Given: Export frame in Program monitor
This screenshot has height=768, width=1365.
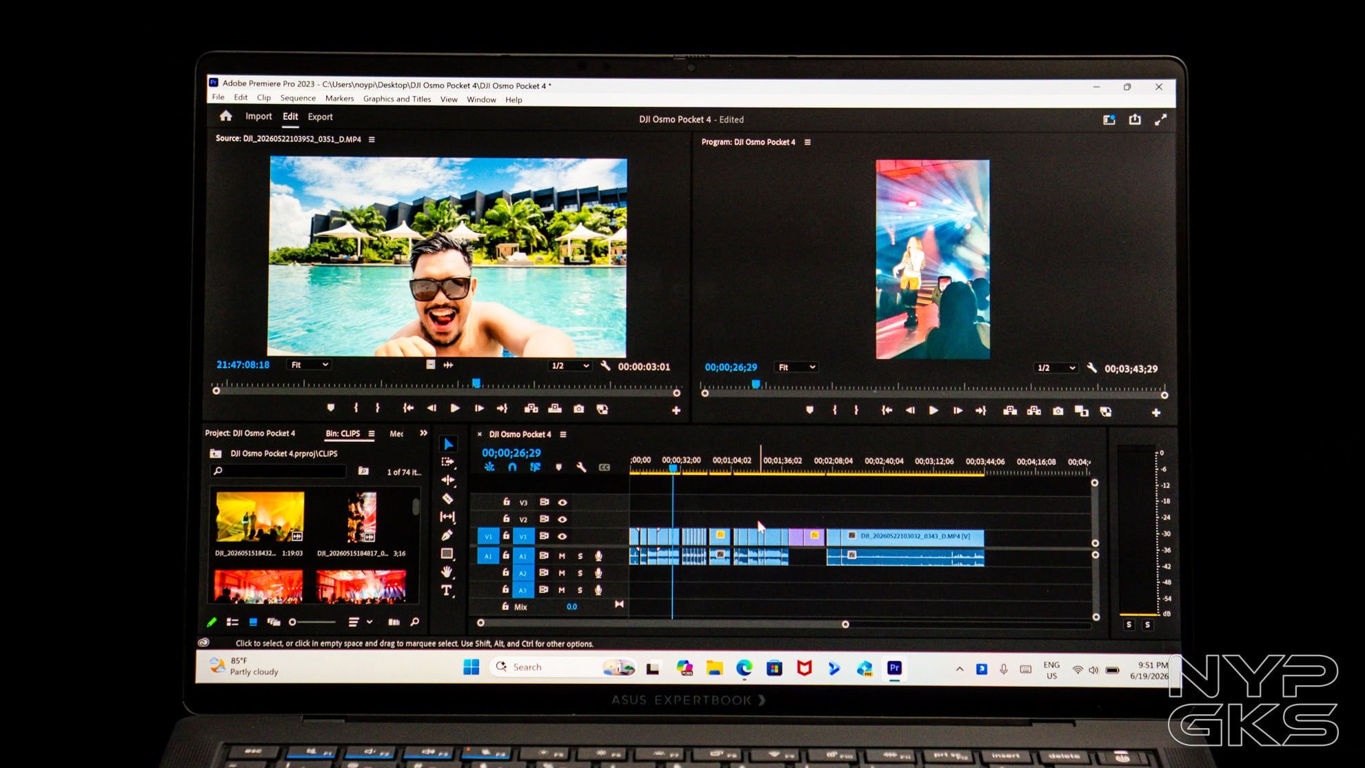Looking at the screenshot, I should [x=1058, y=411].
